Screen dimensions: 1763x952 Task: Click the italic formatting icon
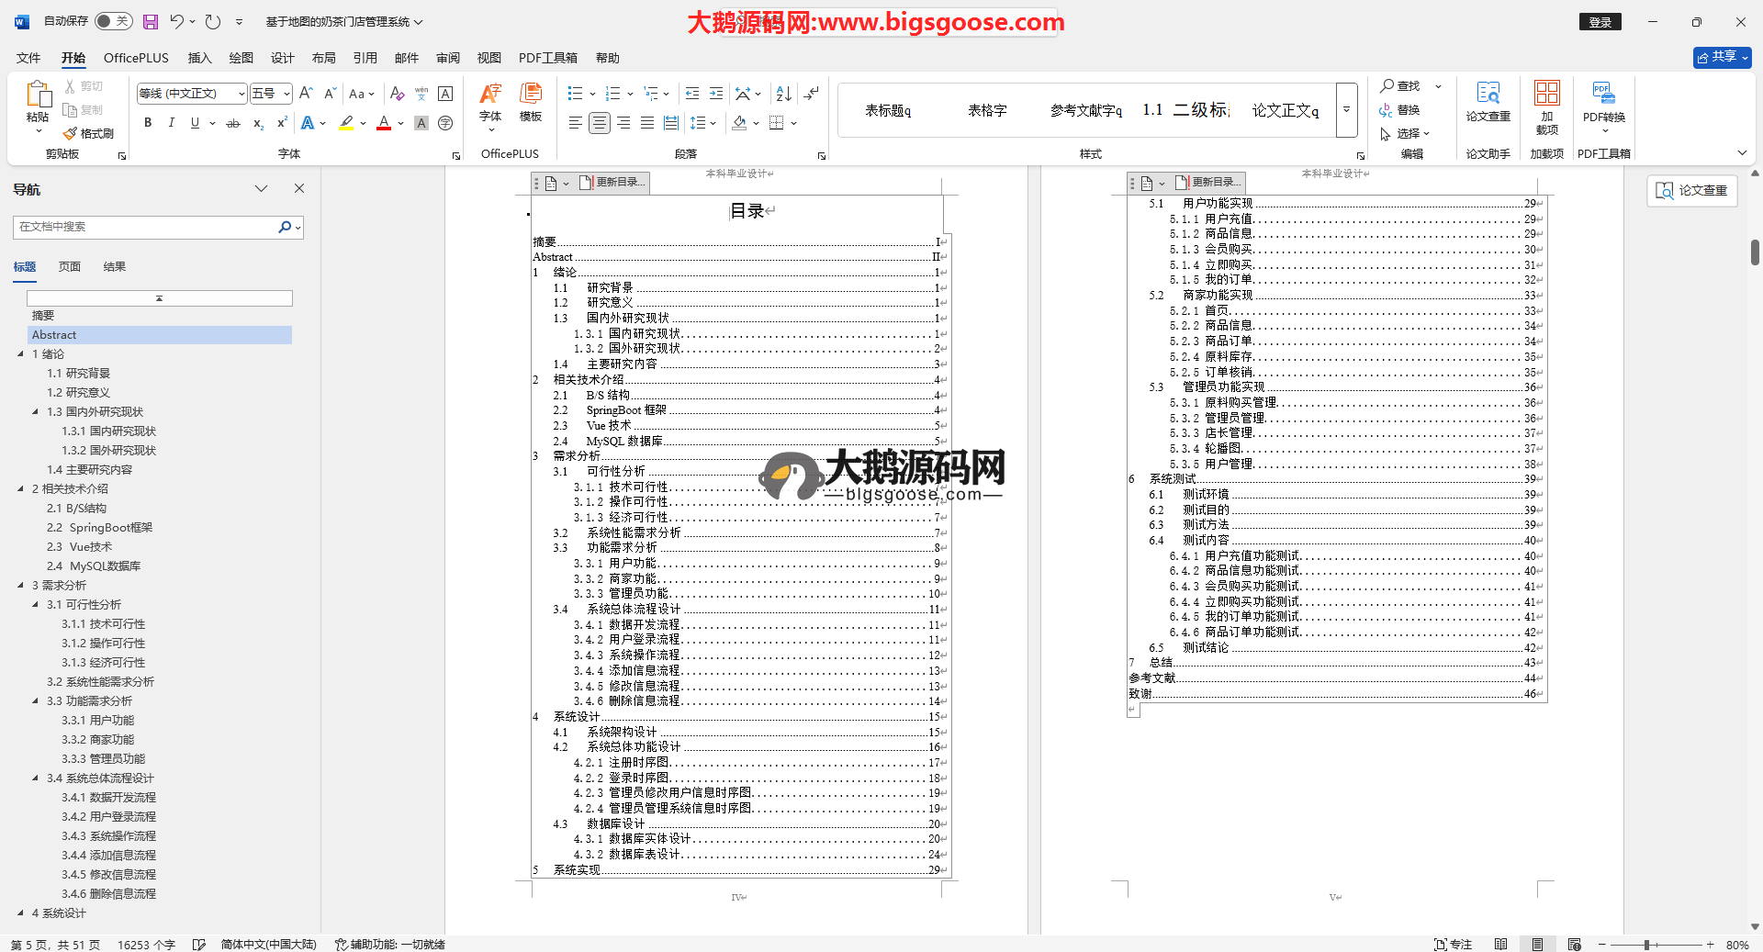tap(171, 123)
